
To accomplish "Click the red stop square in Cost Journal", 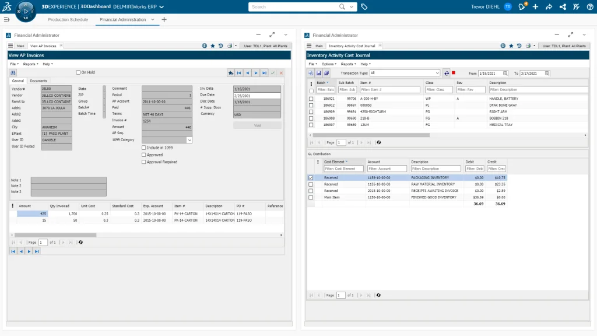I will [454, 73].
